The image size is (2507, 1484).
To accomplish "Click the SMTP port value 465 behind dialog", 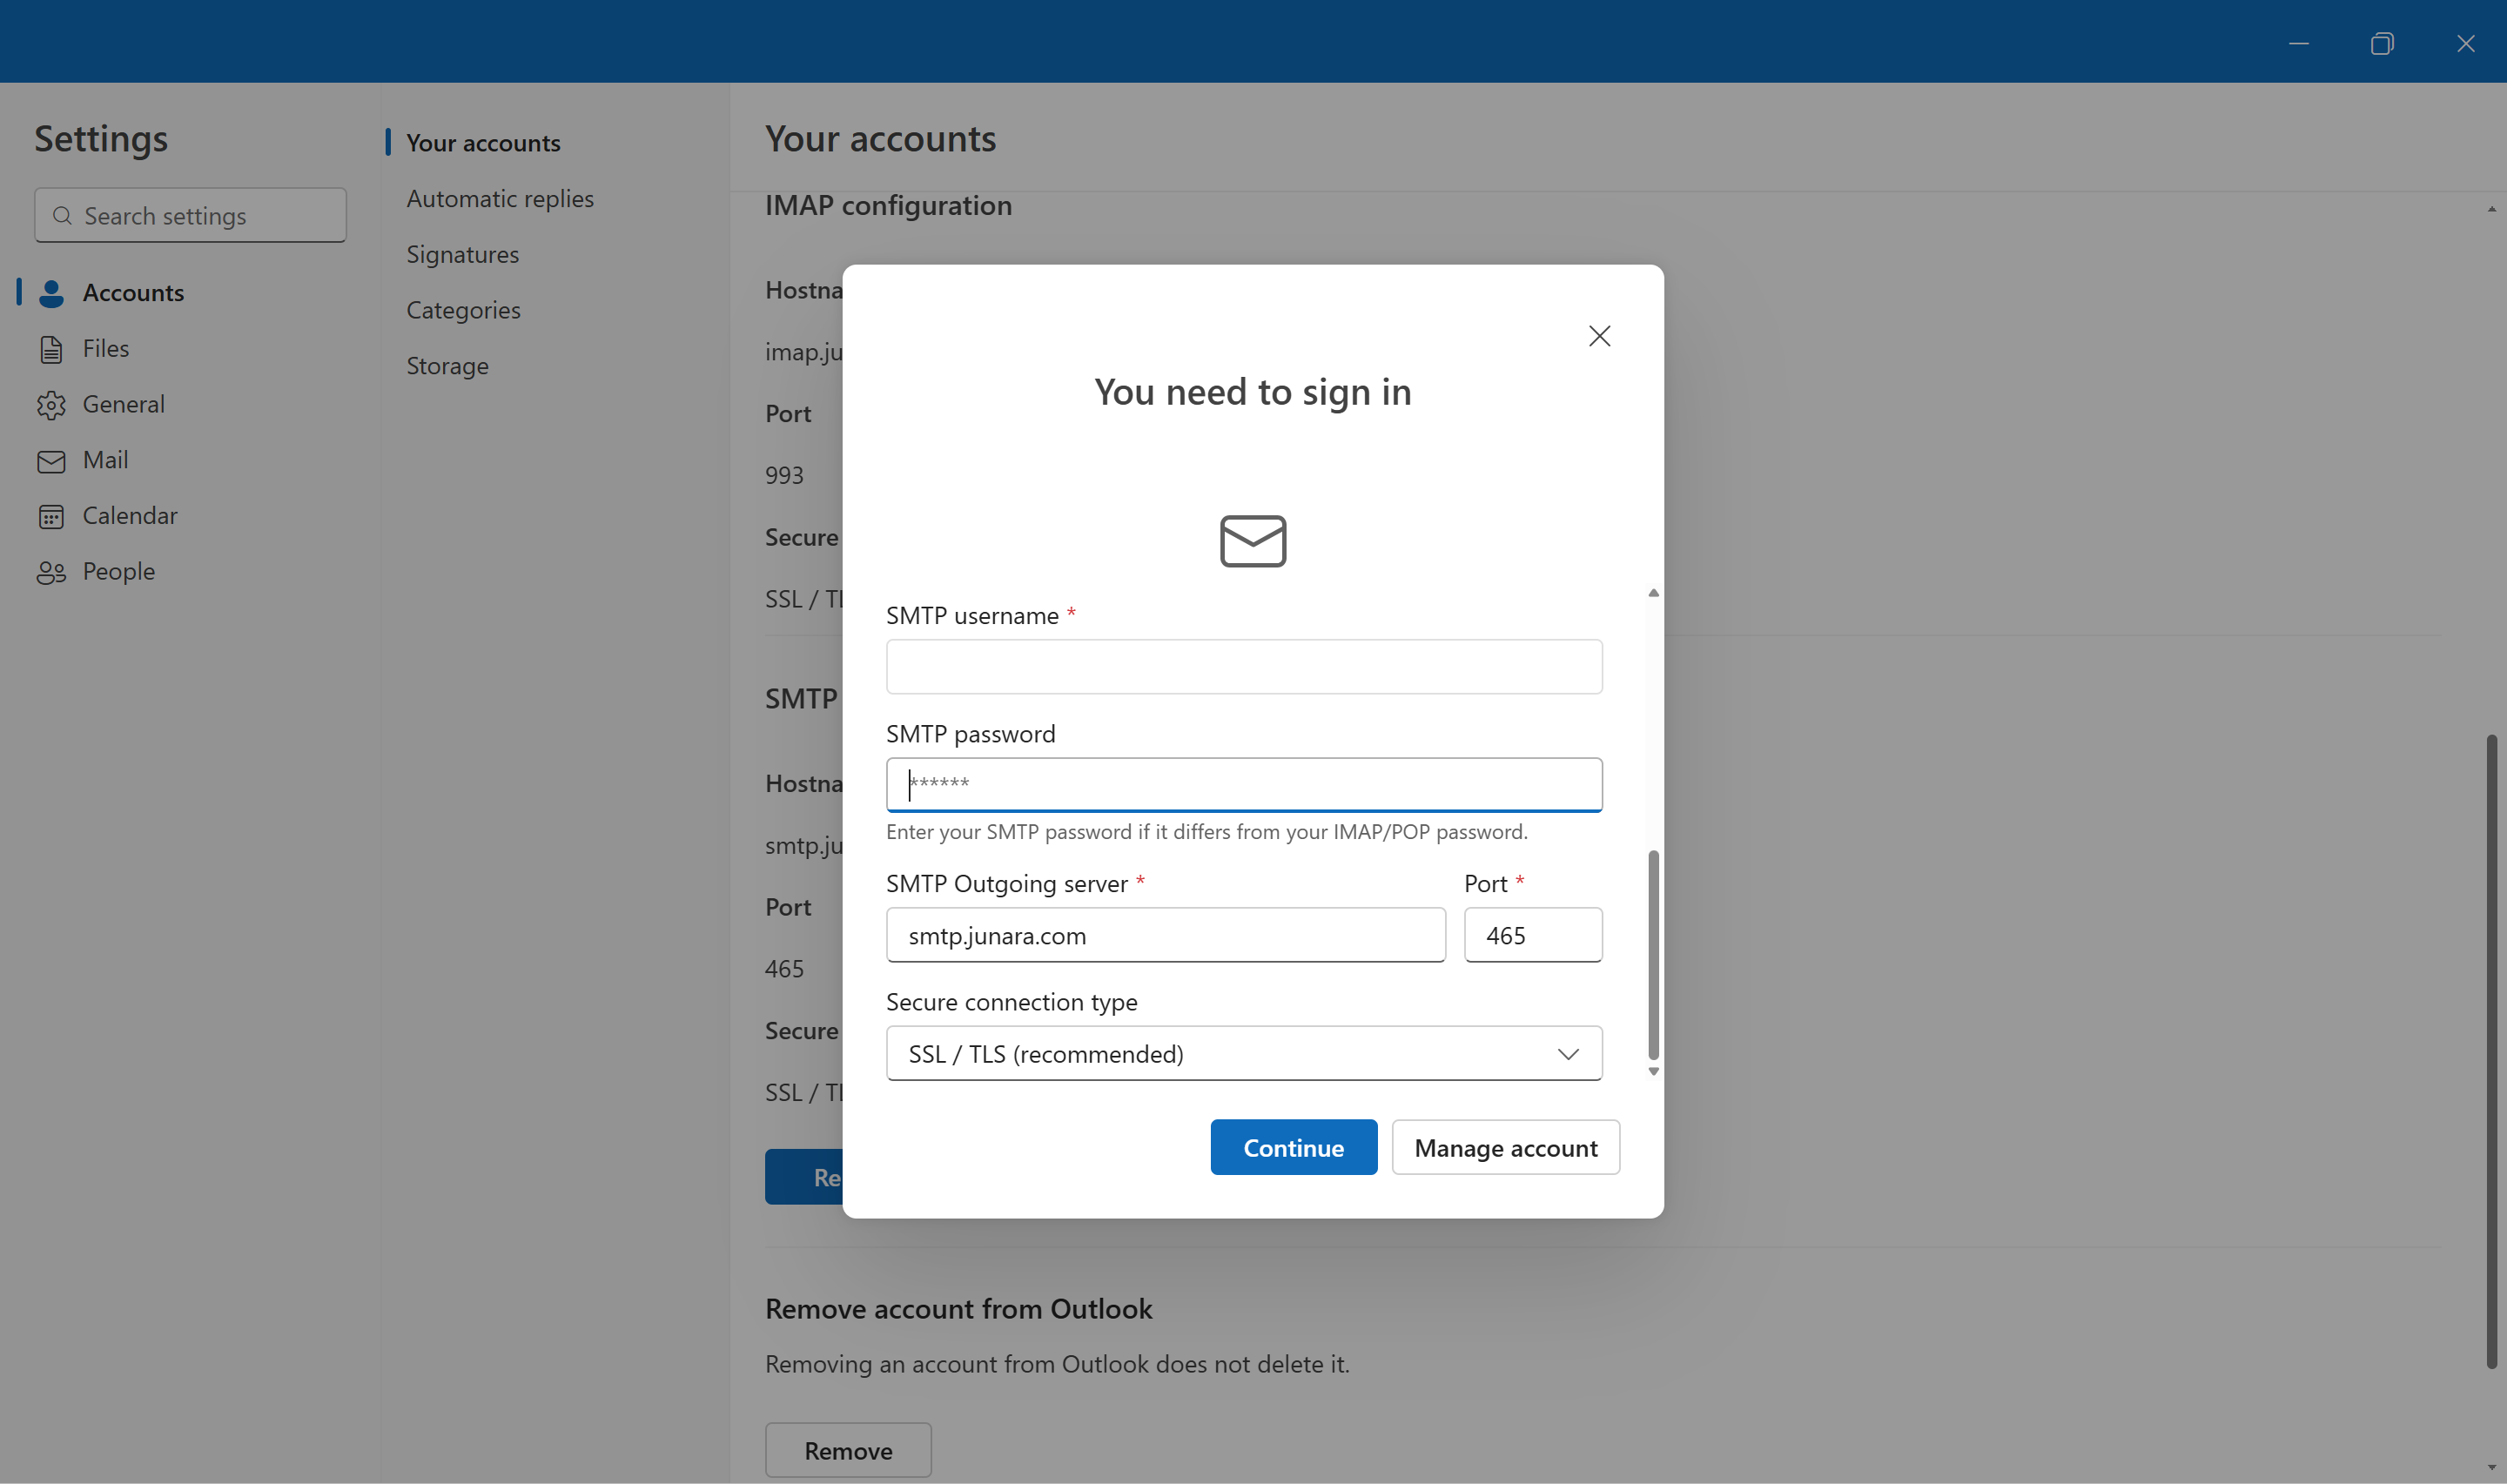I will click(784, 969).
